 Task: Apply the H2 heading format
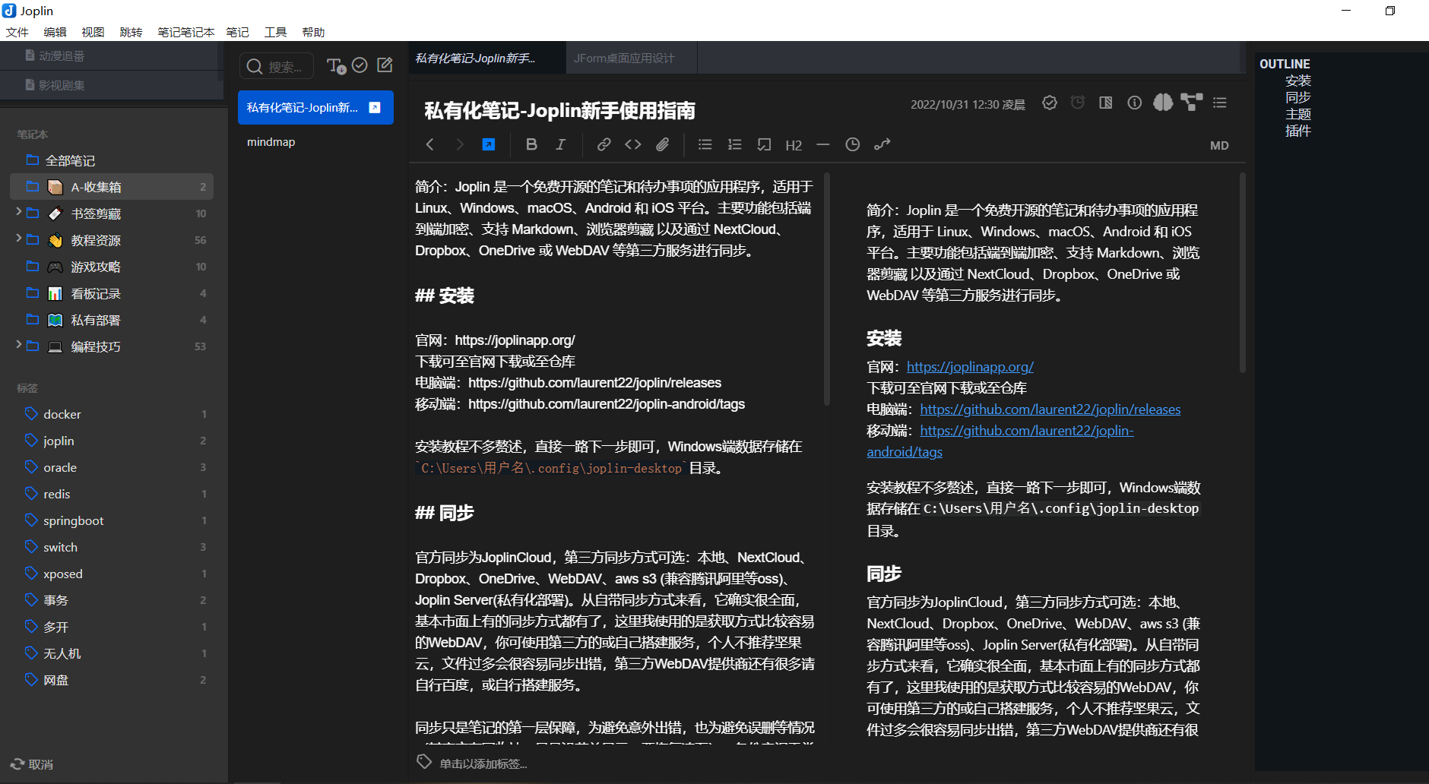click(794, 145)
